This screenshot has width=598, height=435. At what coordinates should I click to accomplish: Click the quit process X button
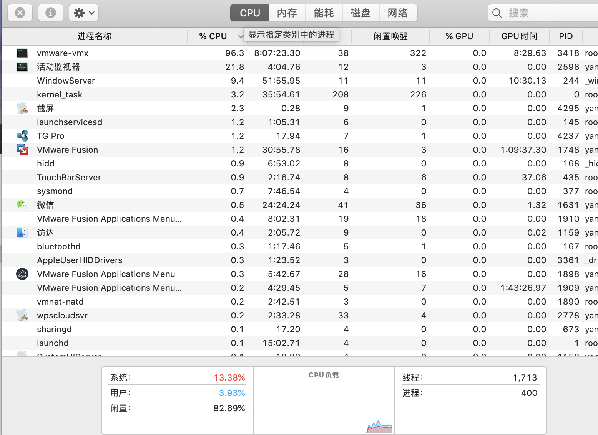(x=20, y=13)
